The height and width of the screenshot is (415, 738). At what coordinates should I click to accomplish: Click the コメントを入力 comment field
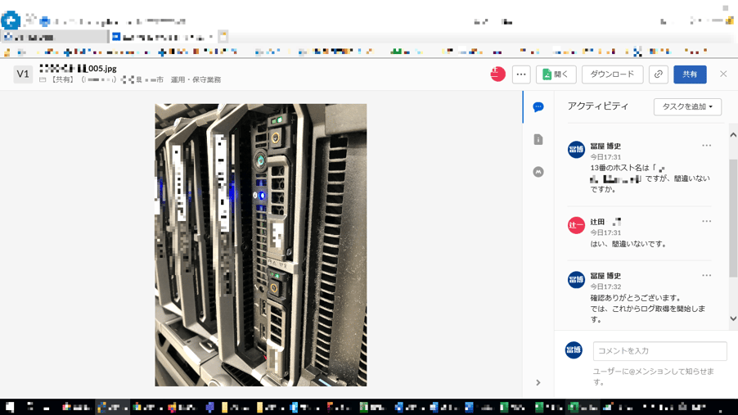click(x=659, y=351)
